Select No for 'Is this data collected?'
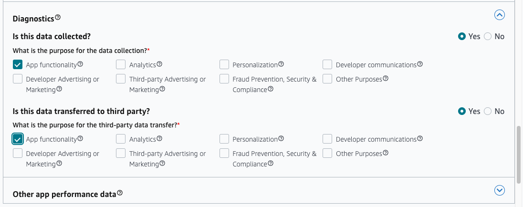 [x=488, y=36]
